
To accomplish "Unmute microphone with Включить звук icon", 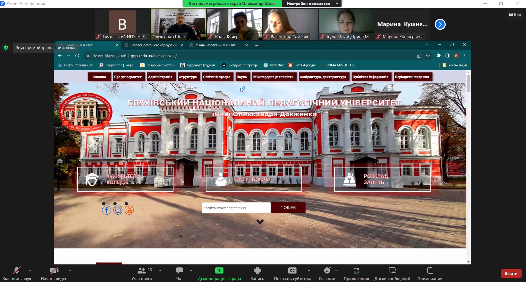I will [17, 271].
